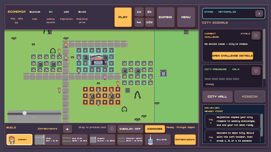Select the Freight Depot build tool

(x=130, y=139)
